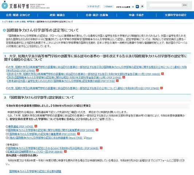Open 認定等の審査要領 link
The height and width of the screenshot is (175, 194).
[x=42, y=134]
